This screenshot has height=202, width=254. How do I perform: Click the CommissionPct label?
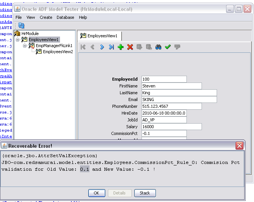(x=124, y=133)
